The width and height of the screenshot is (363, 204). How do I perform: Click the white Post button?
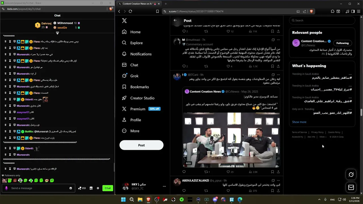pyautogui.click(x=142, y=145)
